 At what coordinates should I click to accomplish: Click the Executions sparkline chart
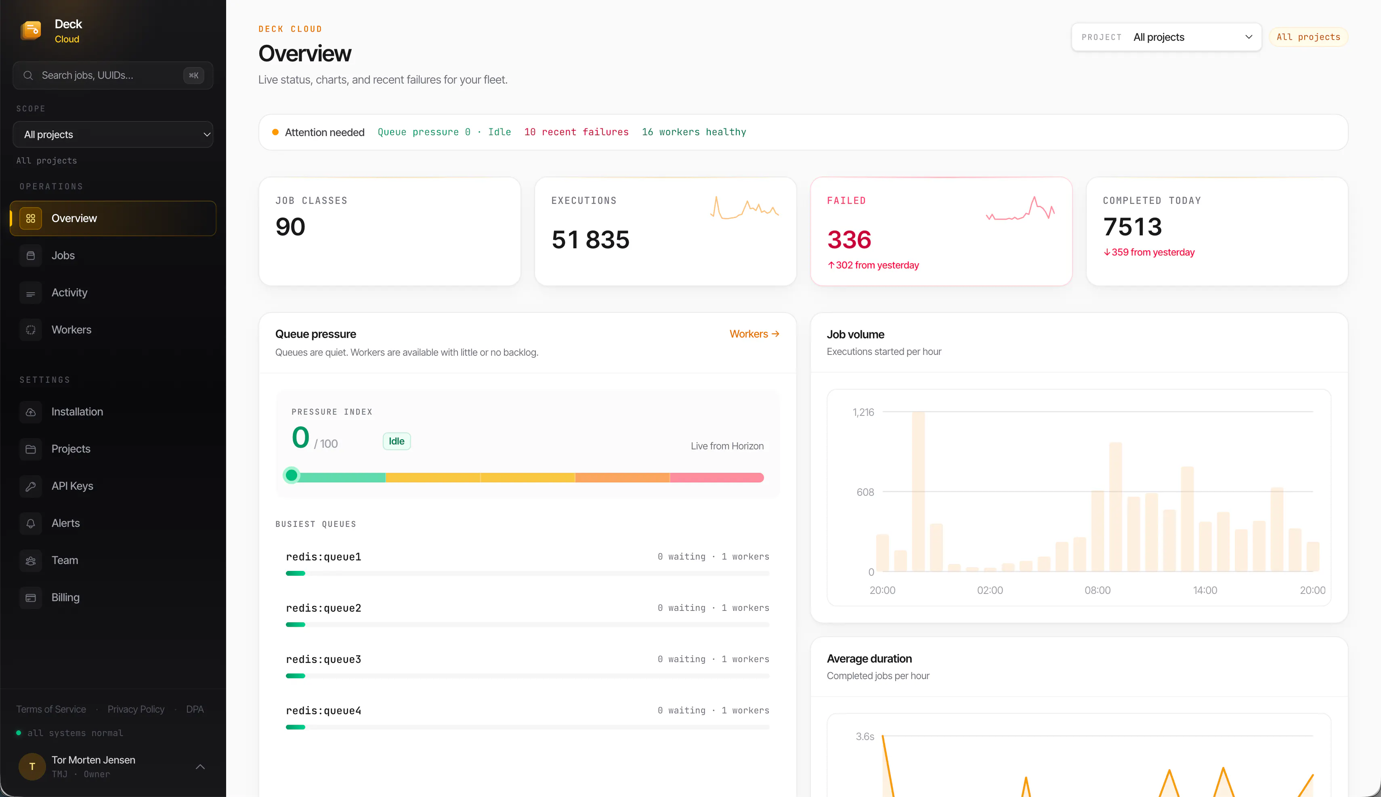(x=745, y=208)
